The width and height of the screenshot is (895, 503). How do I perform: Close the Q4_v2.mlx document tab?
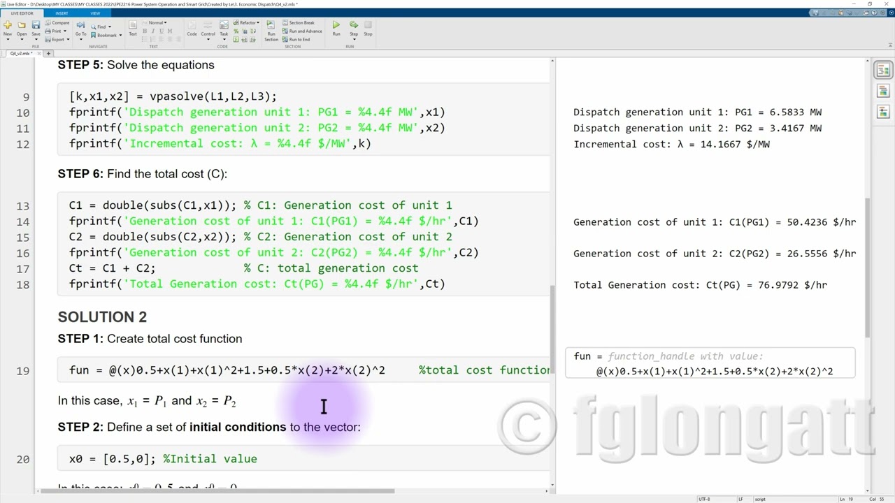(x=39, y=53)
